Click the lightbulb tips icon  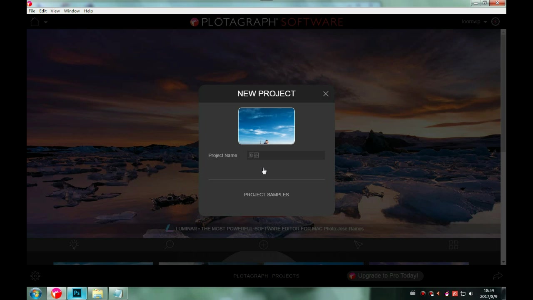pos(74,245)
